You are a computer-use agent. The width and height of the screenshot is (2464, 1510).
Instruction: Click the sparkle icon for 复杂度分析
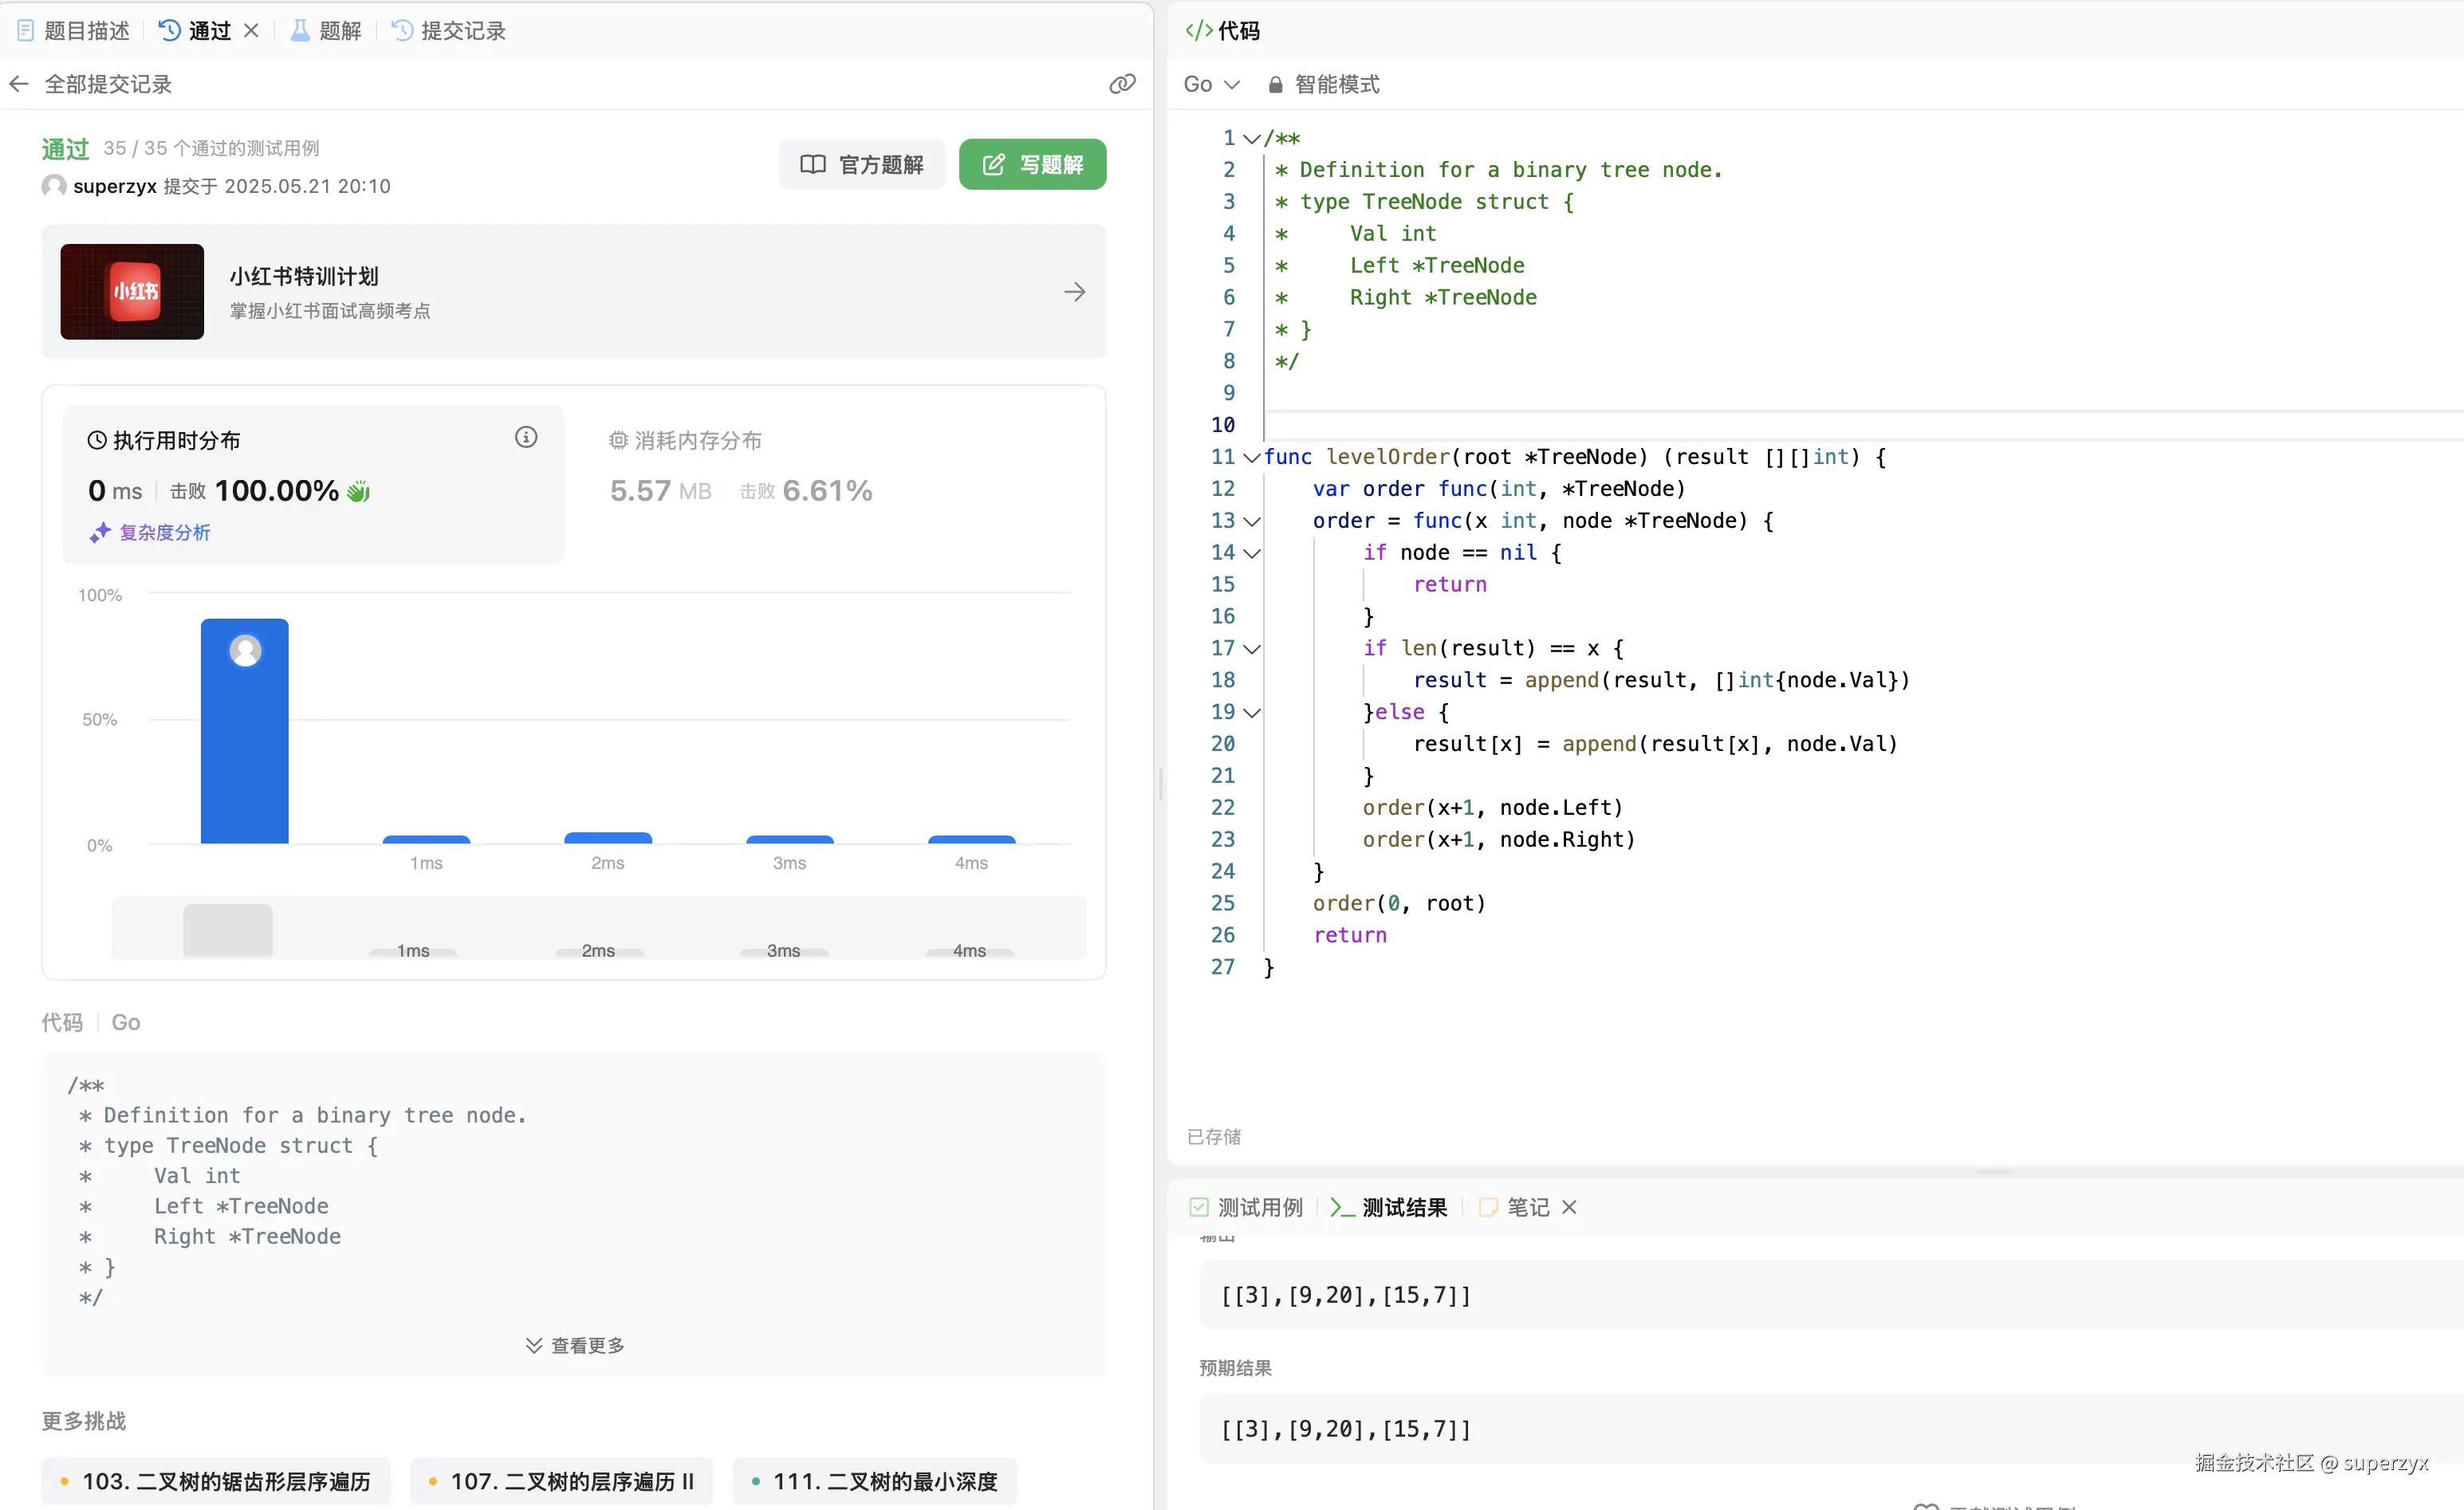99,533
